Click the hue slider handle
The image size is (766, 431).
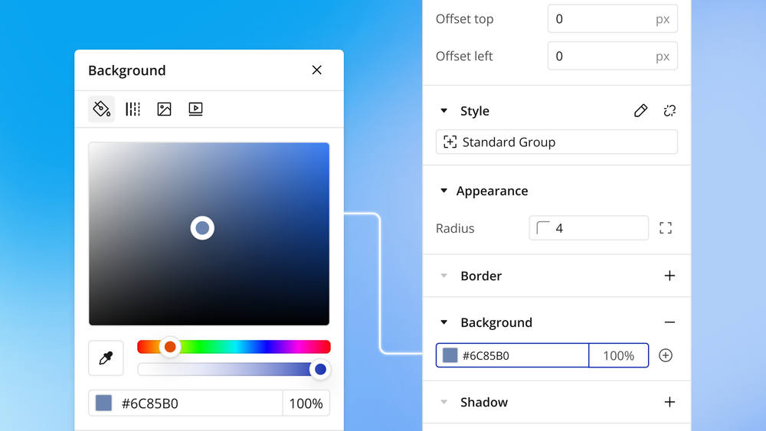[170, 347]
